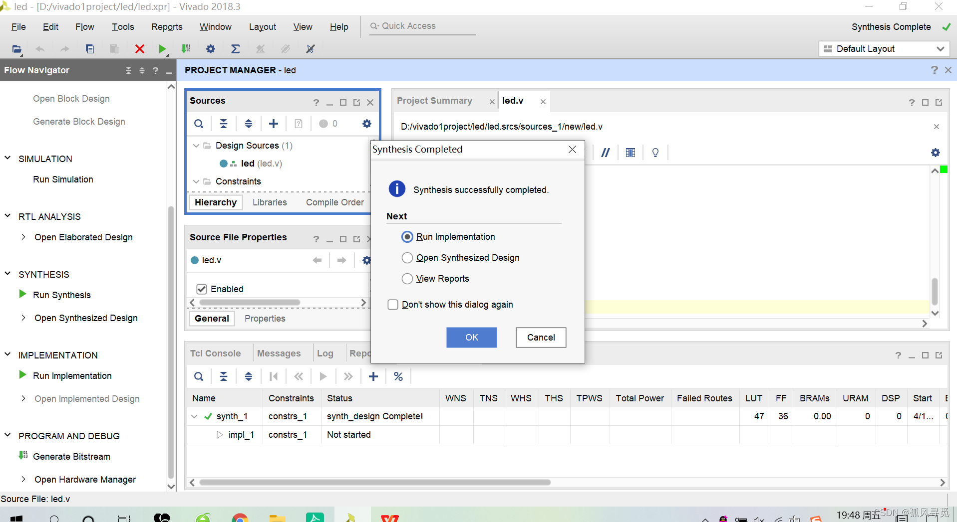Screen dimensions: 957x522
Task: Select the Open Synthesized Design radio option
Action: click(407, 258)
